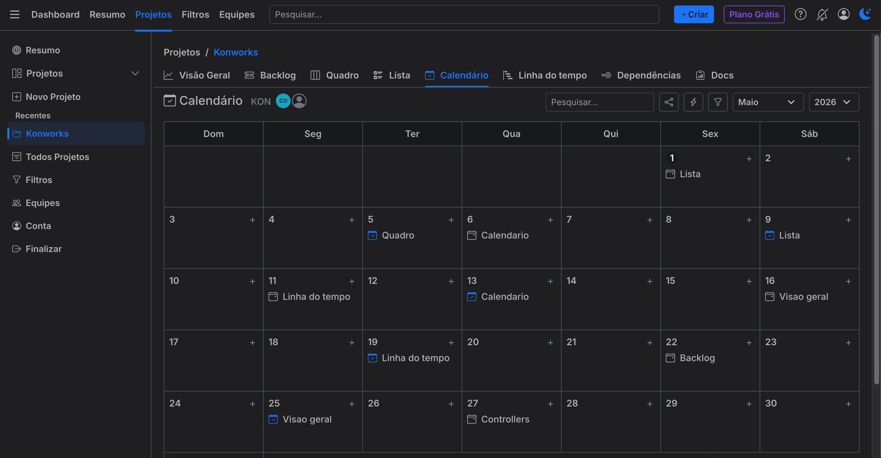Open the Visao geral task on day 25
The height and width of the screenshot is (458, 881).
300,419
